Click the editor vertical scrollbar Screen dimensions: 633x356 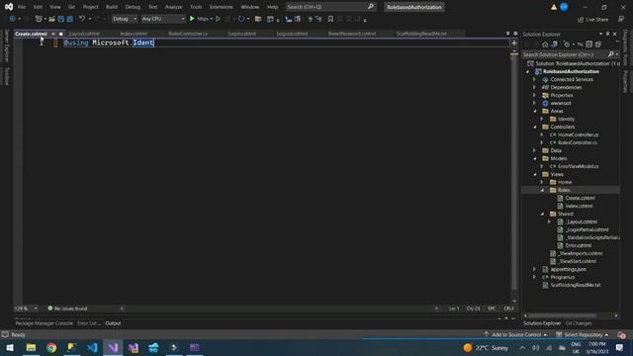(514, 174)
